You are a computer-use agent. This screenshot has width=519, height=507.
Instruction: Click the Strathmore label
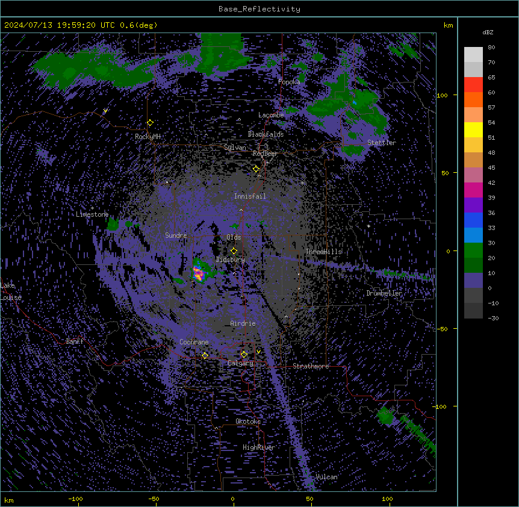(x=311, y=366)
